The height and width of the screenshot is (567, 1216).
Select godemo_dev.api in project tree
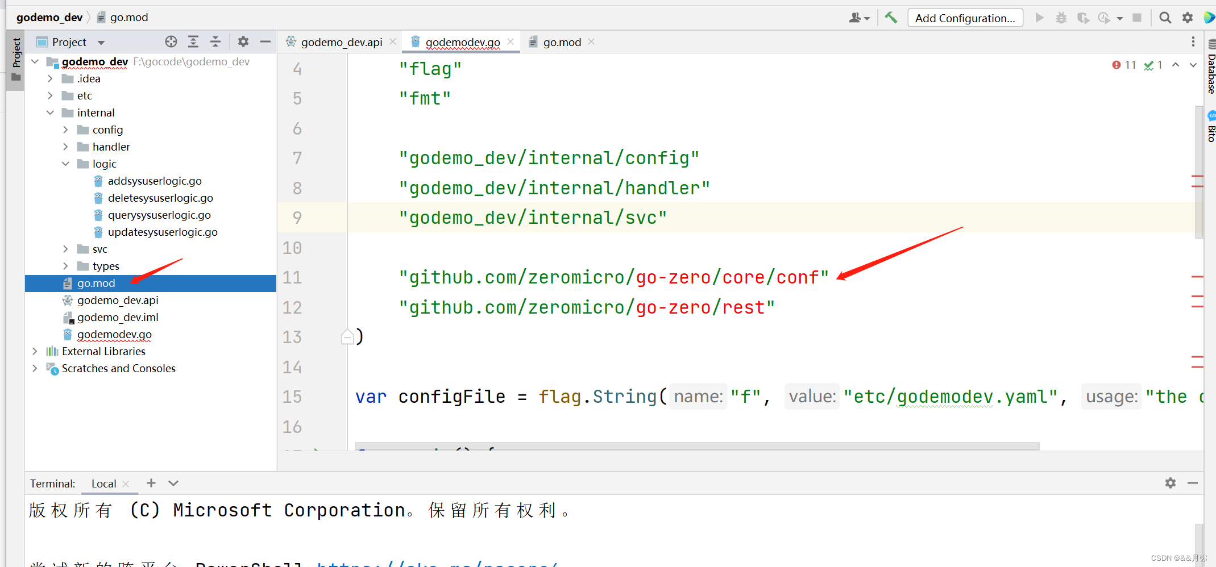[x=118, y=300]
